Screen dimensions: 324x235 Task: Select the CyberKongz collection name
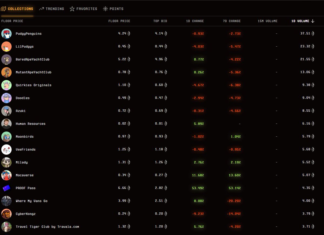tap(26, 214)
